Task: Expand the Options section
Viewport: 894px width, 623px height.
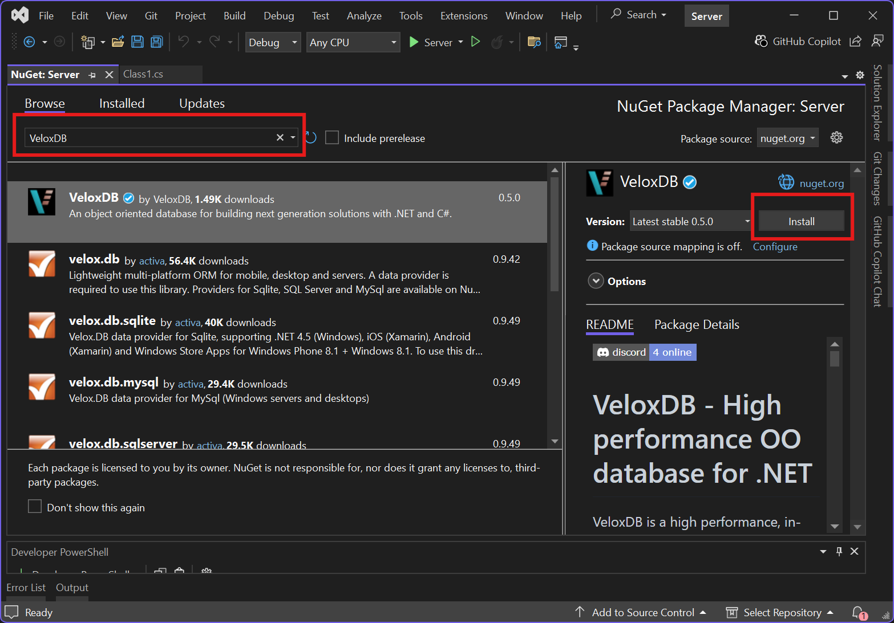Action: click(x=596, y=281)
